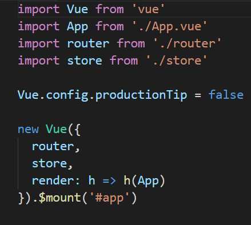Click App identifier in second import

tap(77, 27)
